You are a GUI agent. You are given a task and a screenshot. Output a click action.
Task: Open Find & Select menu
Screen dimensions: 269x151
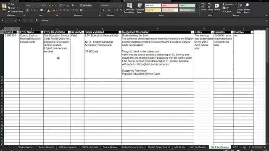click(247, 8)
